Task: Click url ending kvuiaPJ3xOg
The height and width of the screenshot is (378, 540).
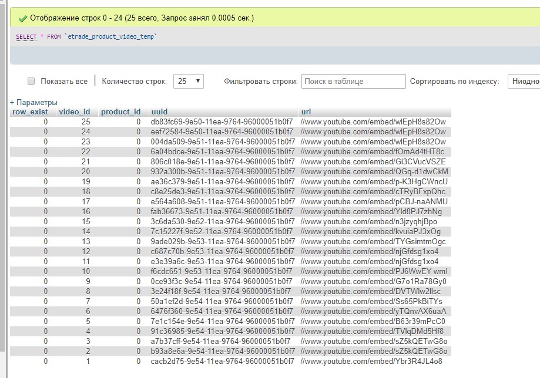Action: [371, 231]
